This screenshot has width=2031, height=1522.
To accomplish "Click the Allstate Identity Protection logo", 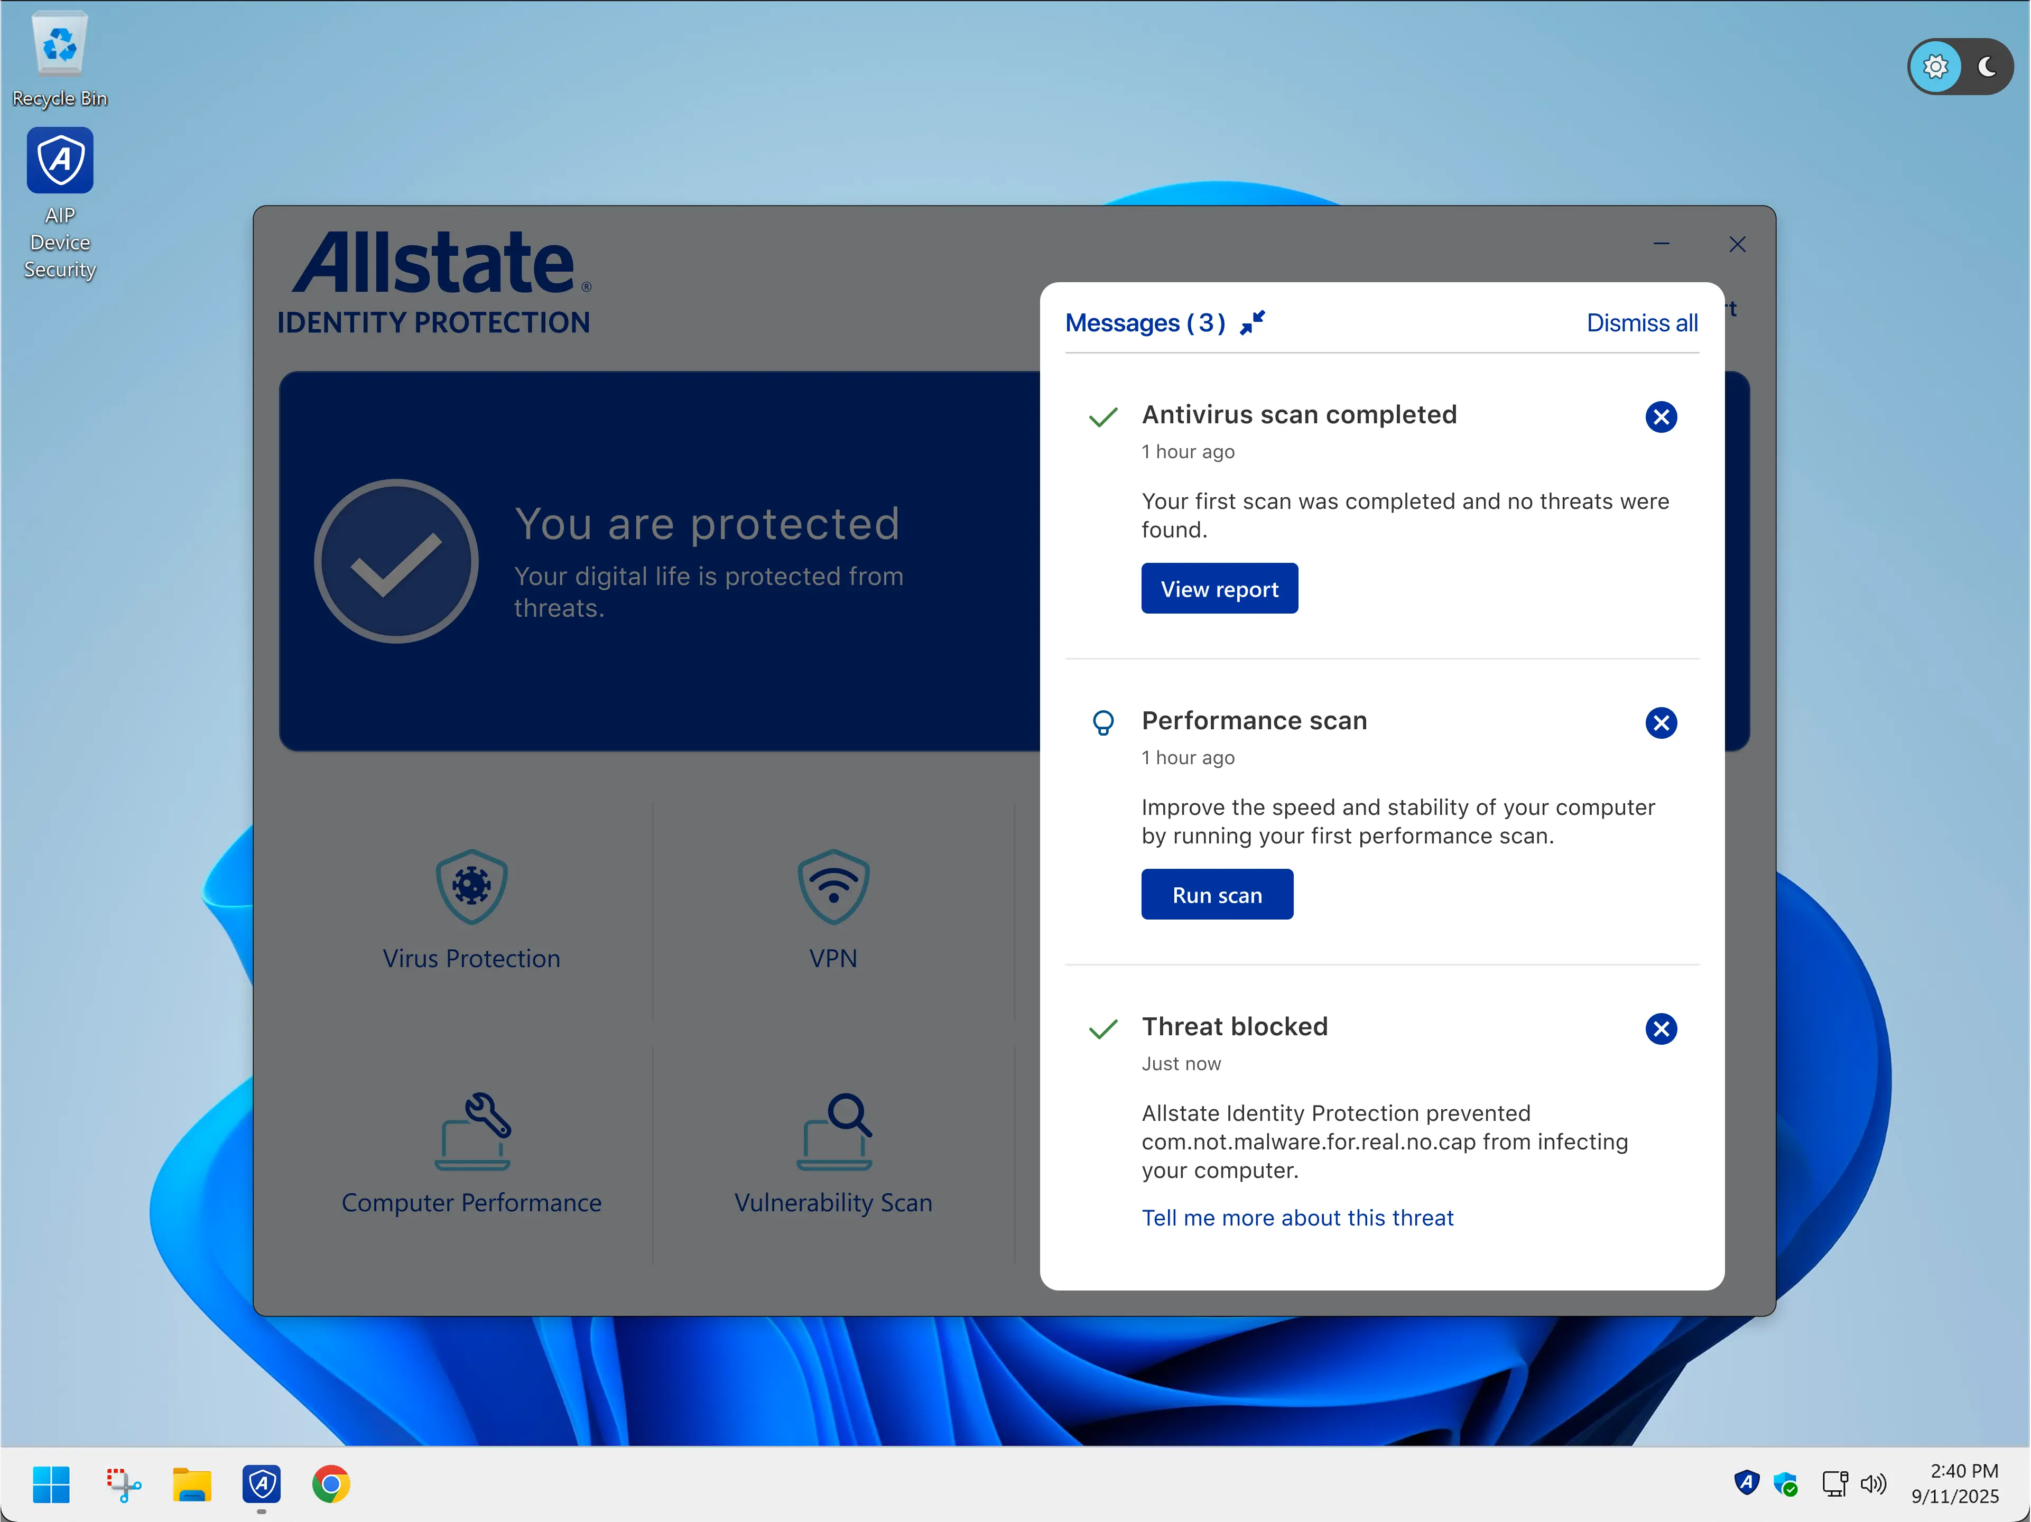I will (x=434, y=282).
